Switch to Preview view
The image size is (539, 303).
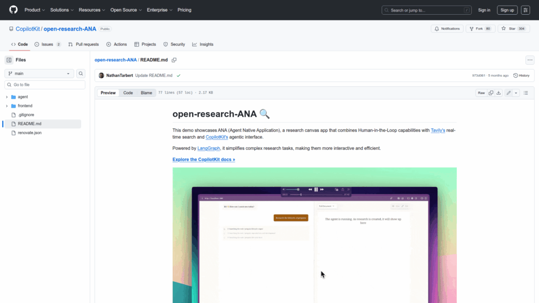pyautogui.click(x=108, y=93)
